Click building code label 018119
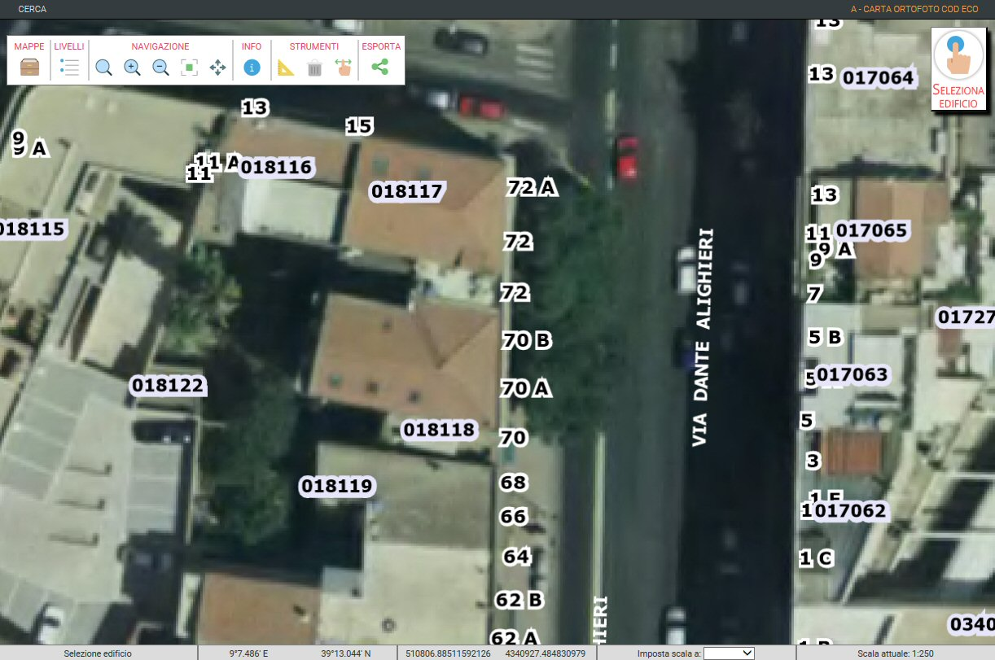Screen dimensions: 995x660 (x=336, y=487)
